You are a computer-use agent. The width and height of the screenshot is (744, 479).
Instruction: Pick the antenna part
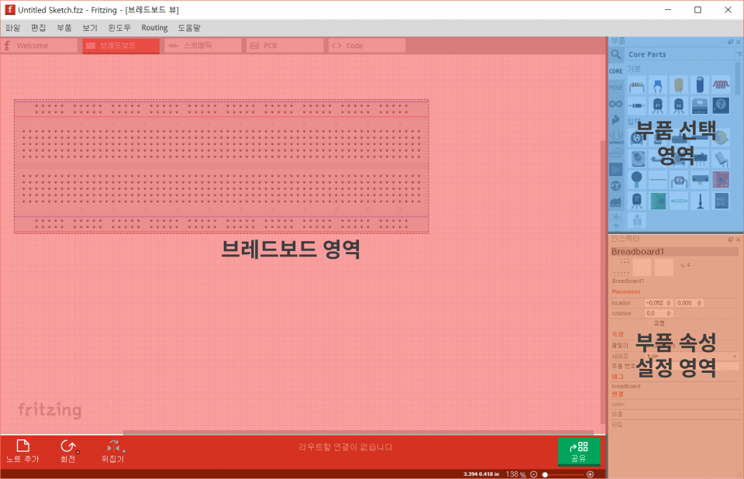coord(700,202)
